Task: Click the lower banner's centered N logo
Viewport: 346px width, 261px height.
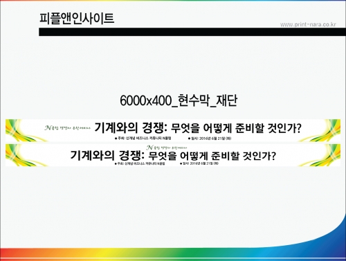Action: (x=149, y=147)
